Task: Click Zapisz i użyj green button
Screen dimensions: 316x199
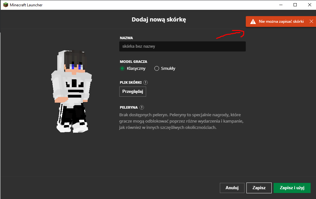Action: pyautogui.click(x=292, y=188)
